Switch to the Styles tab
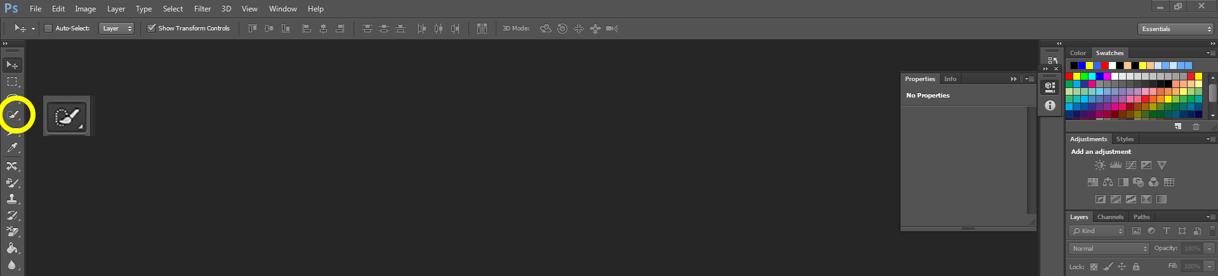Screen dimensions: 1218x276 1125,139
